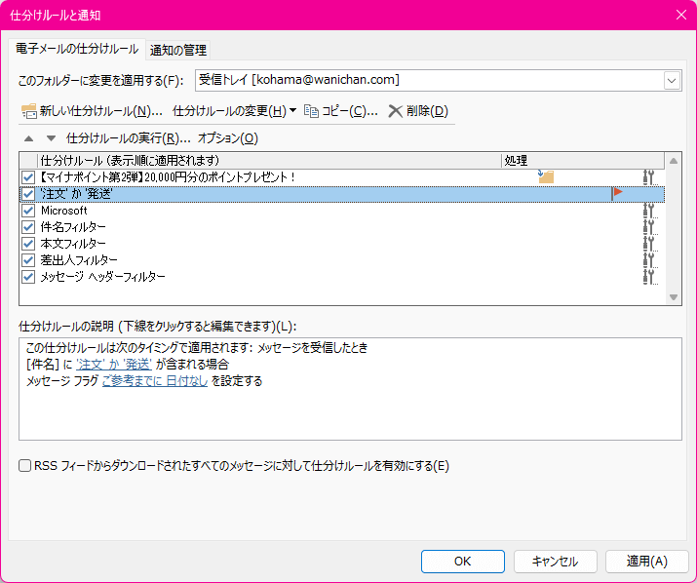The height and width of the screenshot is (583, 697).
Task: Click tools icon in マイナポイント row
Action: point(650,177)
